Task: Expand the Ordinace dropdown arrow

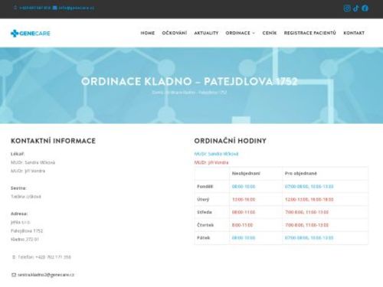Action: tap(254, 33)
